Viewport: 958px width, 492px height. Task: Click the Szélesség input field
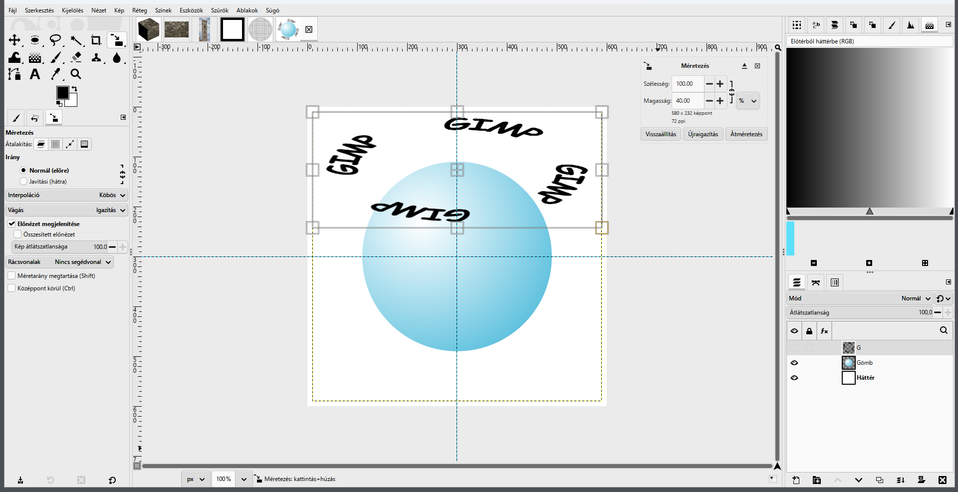tap(688, 84)
